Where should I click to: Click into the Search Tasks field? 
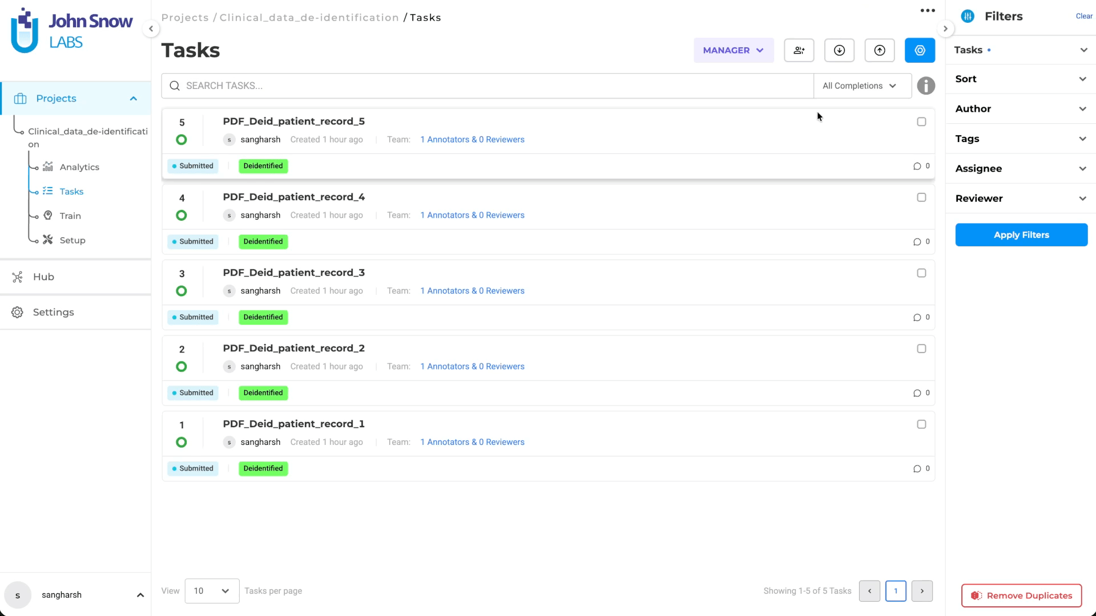(491, 86)
